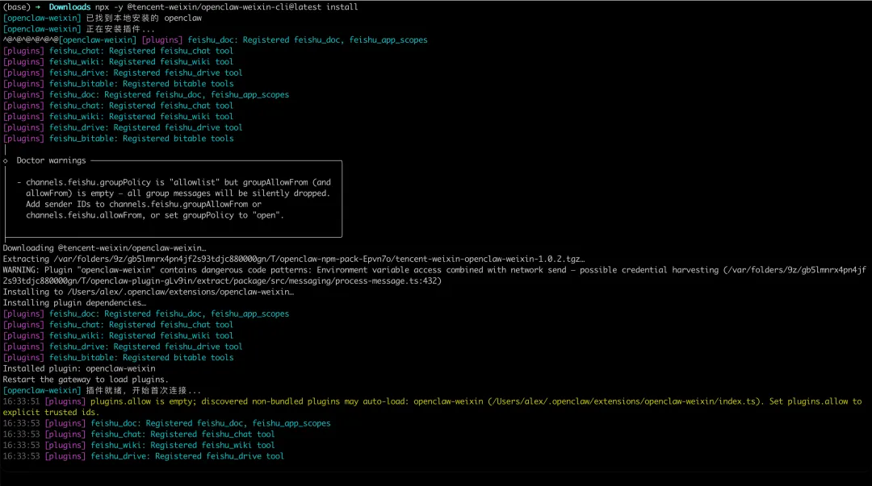Click the feishu_bitable line directly above "Installed plugin"
Viewport: 872px width, 486px height.
pos(119,358)
